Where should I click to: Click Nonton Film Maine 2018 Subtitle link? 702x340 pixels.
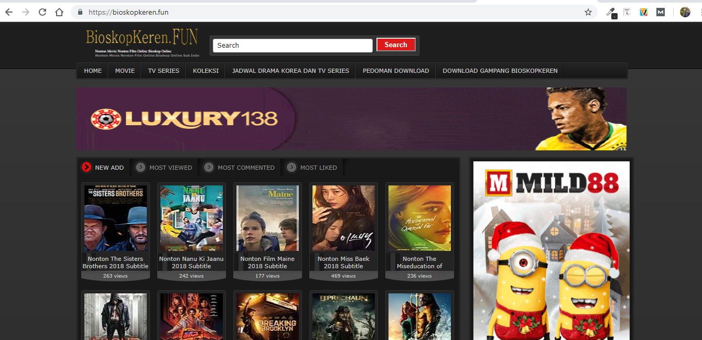(x=267, y=262)
